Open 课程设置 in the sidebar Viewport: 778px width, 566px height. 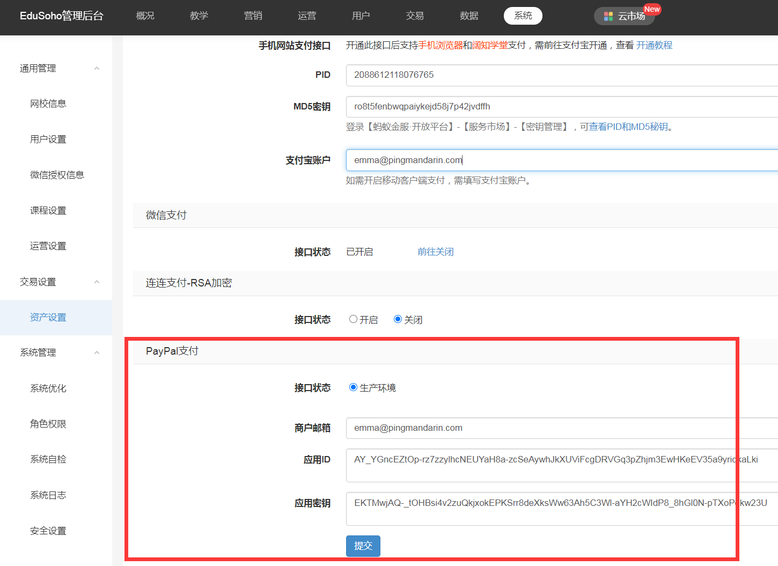point(48,210)
